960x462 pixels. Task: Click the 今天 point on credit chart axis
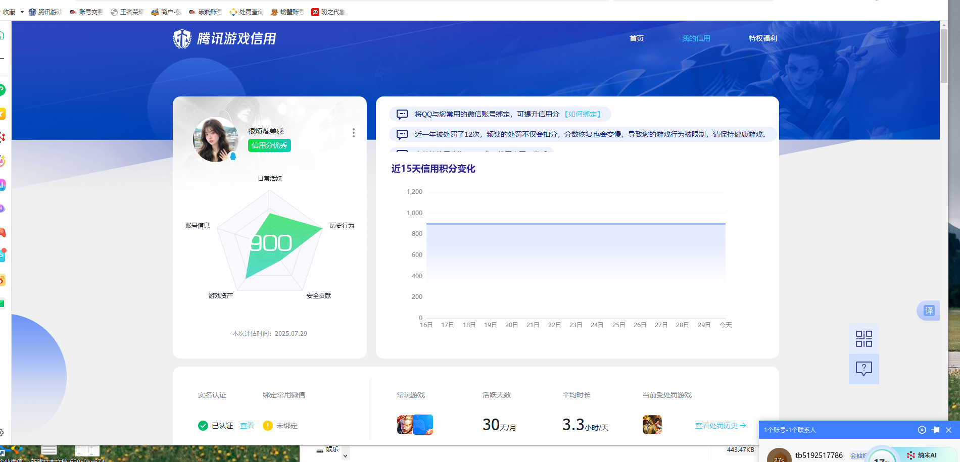click(726, 325)
